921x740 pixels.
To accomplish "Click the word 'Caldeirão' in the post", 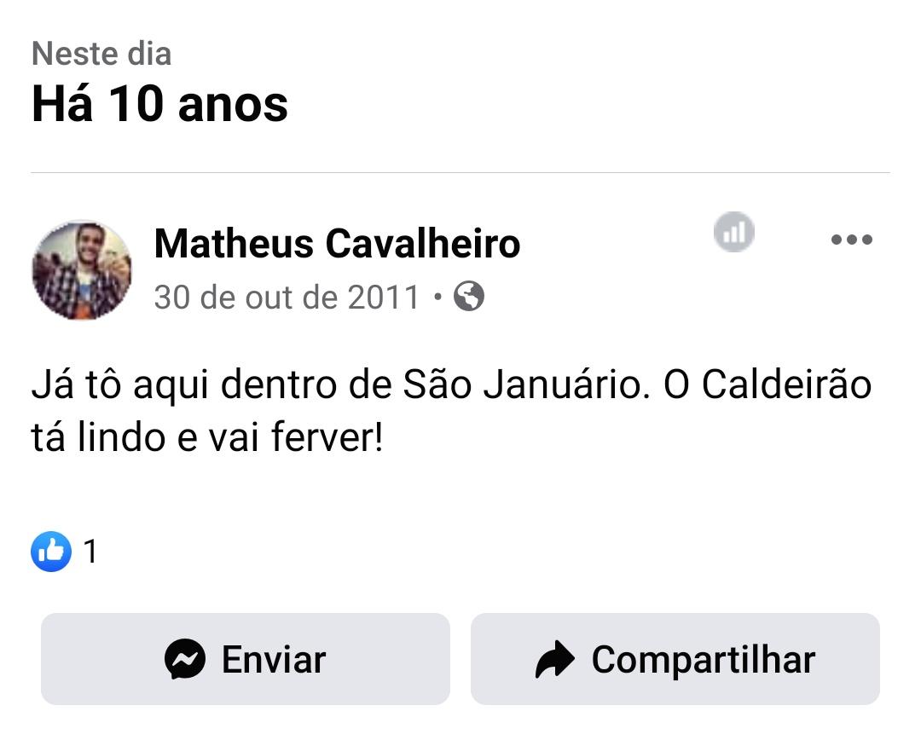I will click(786, 384).
